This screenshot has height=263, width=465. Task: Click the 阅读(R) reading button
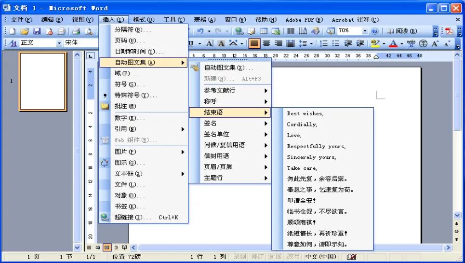tap(402, 31)
